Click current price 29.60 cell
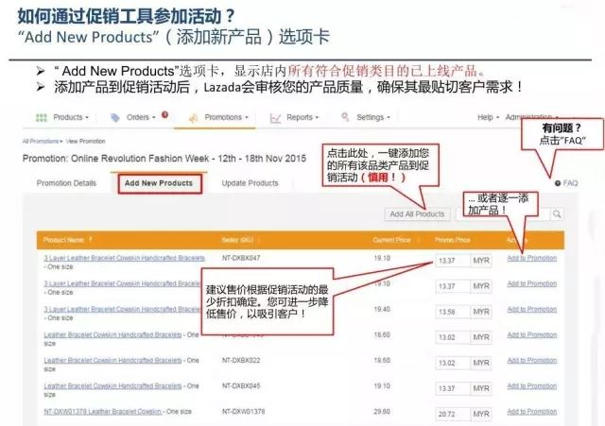Image resolution: width=605 pixels, height=426 pixels. [x=382, y=411]
